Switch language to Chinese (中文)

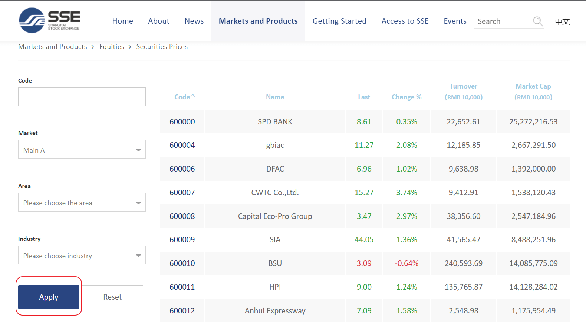(x=562, y=21)
